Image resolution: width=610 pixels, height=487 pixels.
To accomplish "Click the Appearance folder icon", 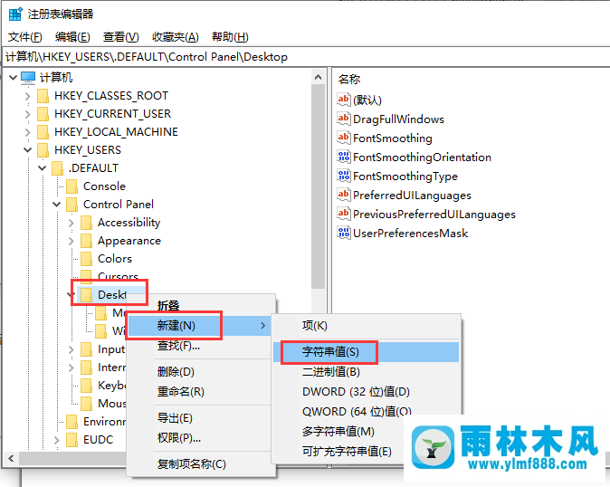I will 86,241.
